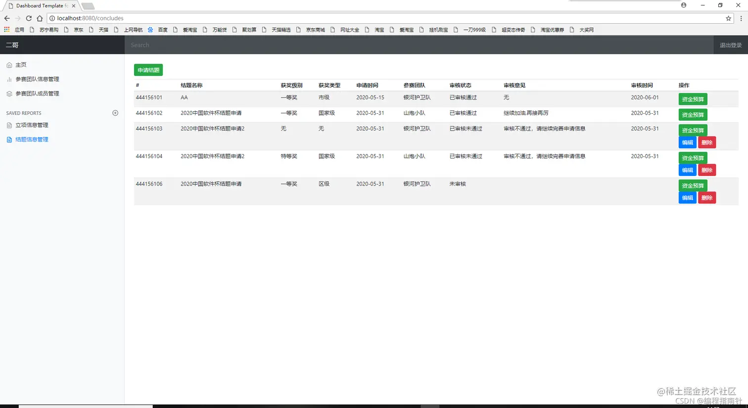748x408 pixels.
Task: Open the 京东商城 bookmark
Action: pos(311,30)
